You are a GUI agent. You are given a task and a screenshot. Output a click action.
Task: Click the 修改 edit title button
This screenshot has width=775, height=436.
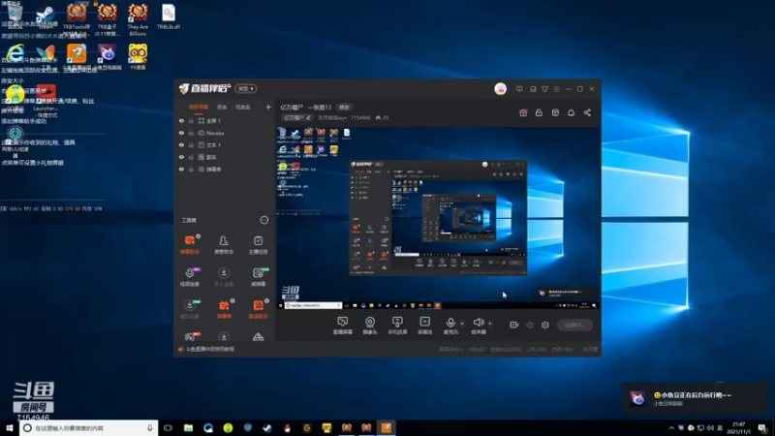(x=344, y=108)
